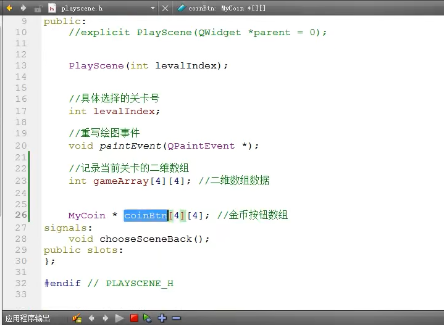Go forward with the grey right arrow

click(x=23, y=8)
